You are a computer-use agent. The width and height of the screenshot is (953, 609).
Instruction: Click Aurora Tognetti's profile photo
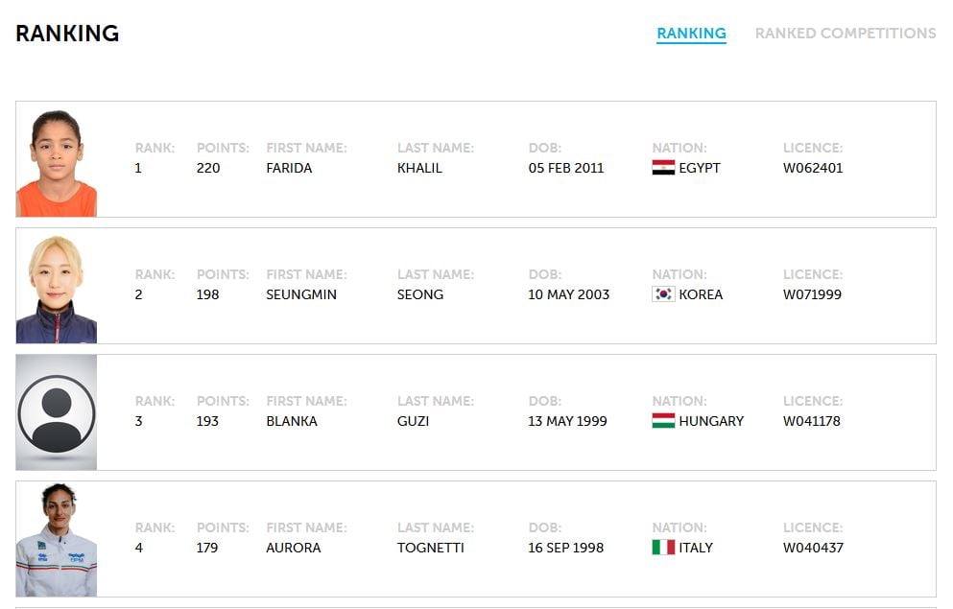pyautogui.click(x=57, y=539)
